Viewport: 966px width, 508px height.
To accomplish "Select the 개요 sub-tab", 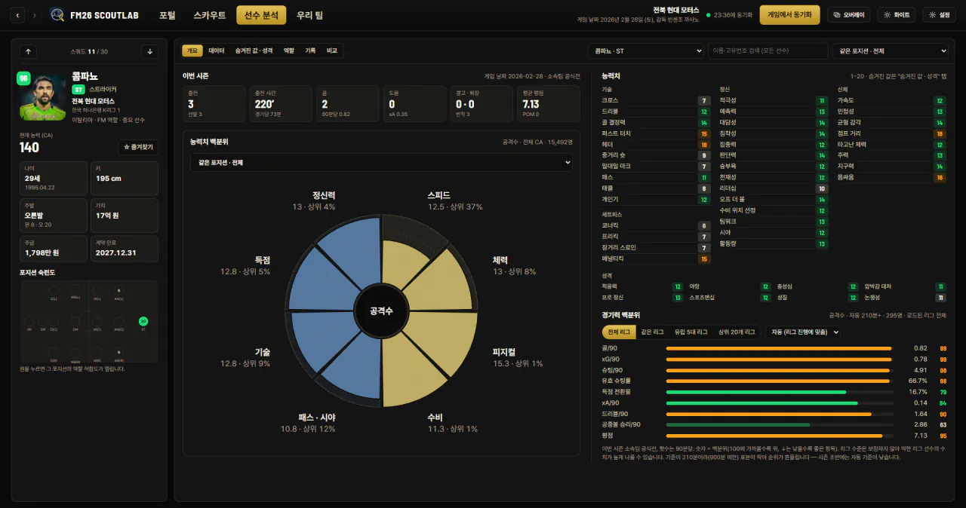I will click(x=192, y=50).
